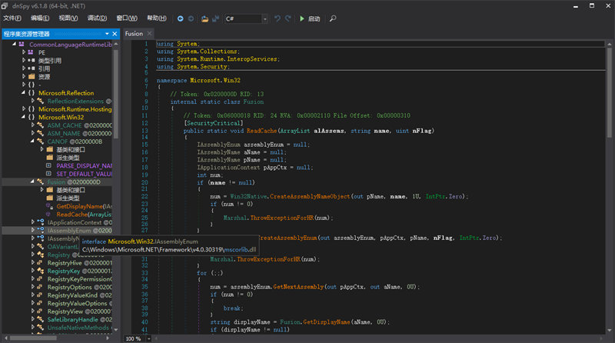This screenshot has height=343, width=615.
Task: Close the assembly explorer panel
Action: point(113,34)
